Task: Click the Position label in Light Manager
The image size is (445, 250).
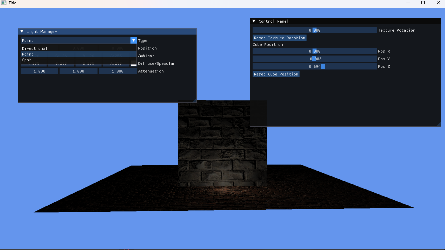Action: point(147,48)
